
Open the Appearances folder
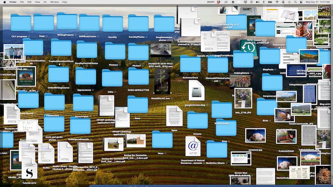[x=86, y=76]
